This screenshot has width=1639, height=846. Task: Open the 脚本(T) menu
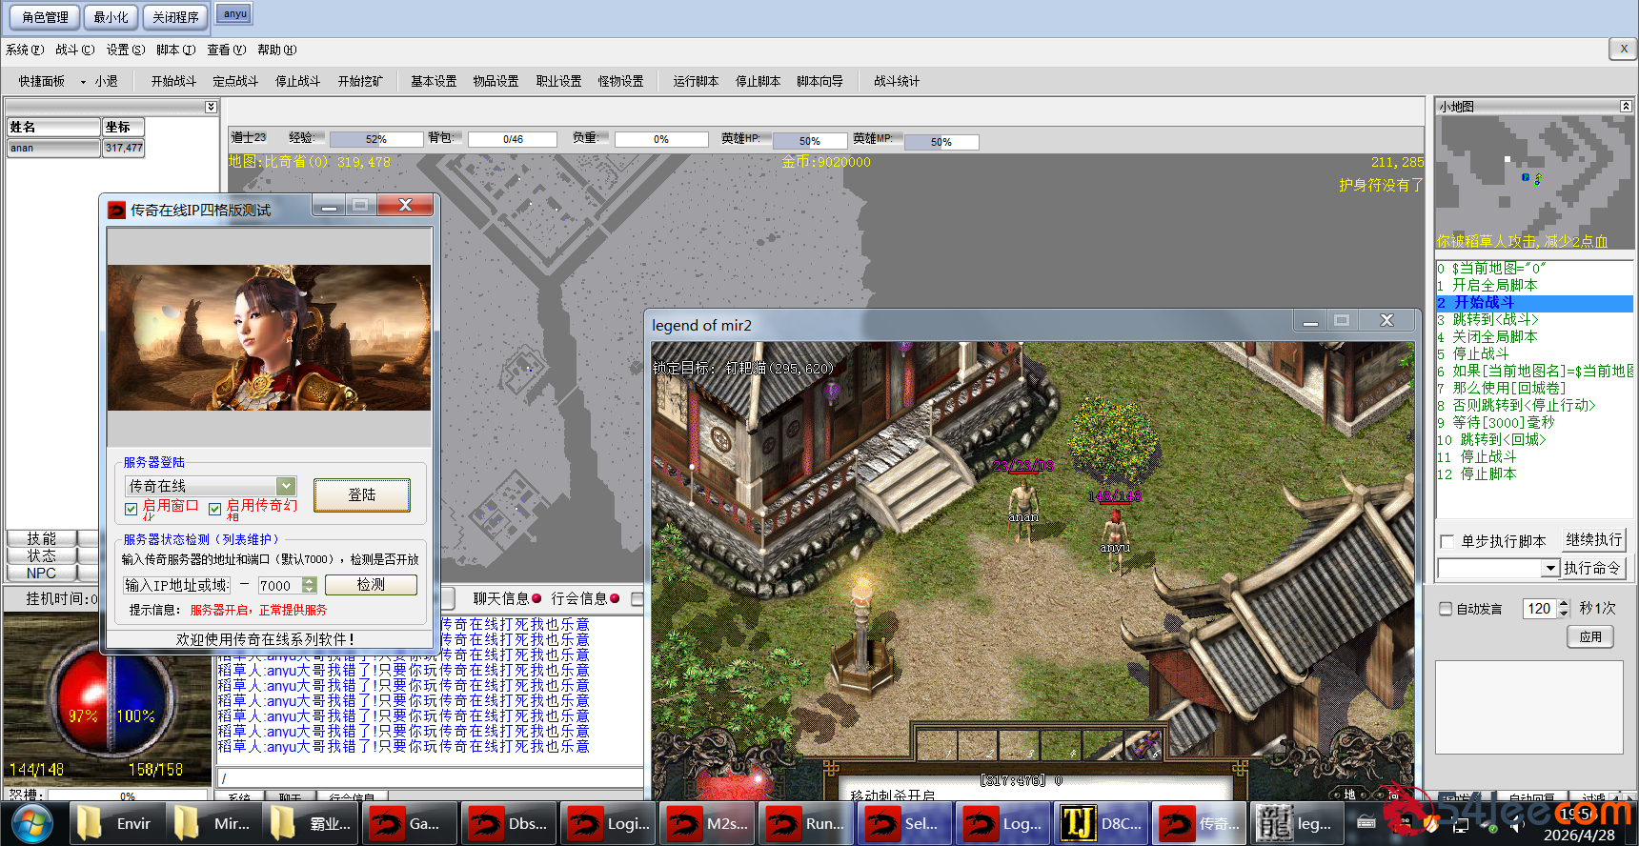pyautogui.click(x=175, y=50)
